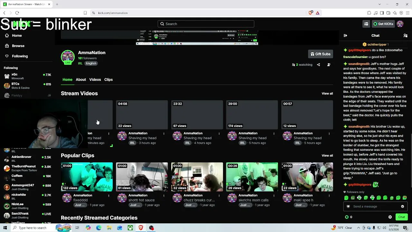
Task: Click the Send a message input
Action: [375, 207]
